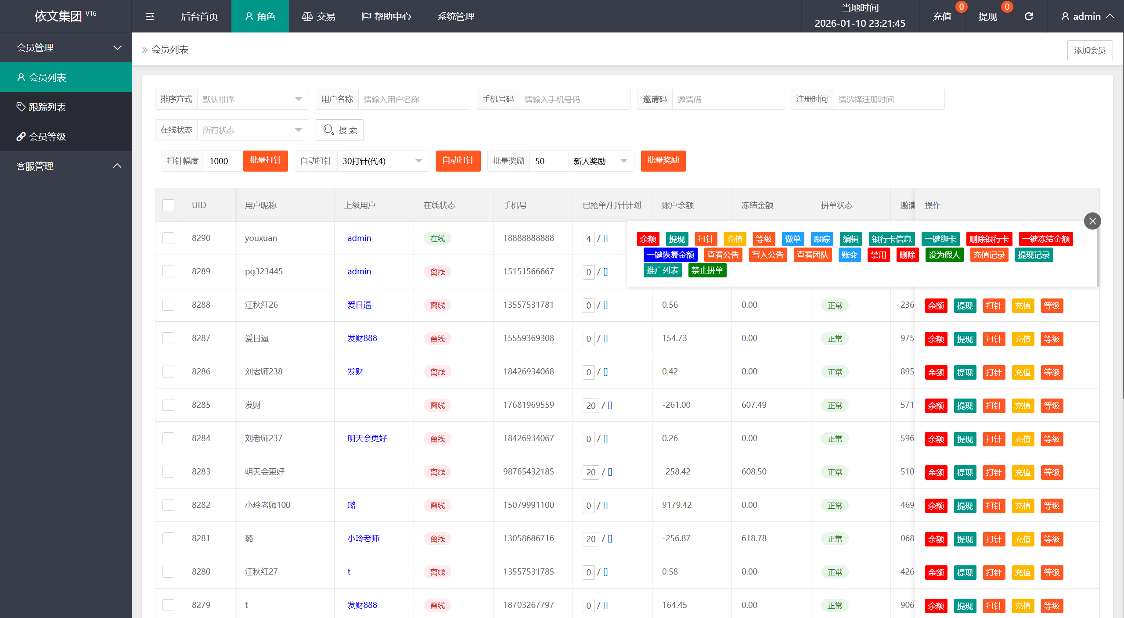
Task: Click the magnifier search button
Action: 339,130
